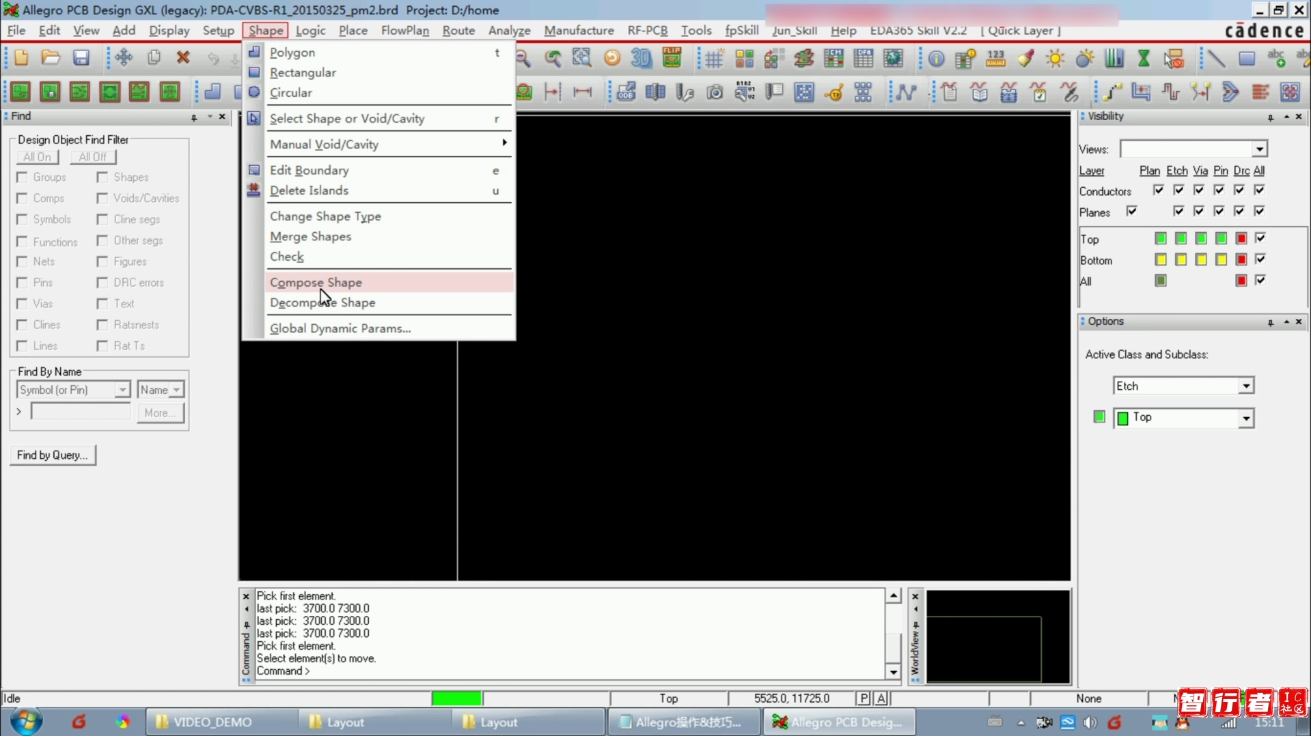
Task: Click the More... button
Action: coord(160,413)
